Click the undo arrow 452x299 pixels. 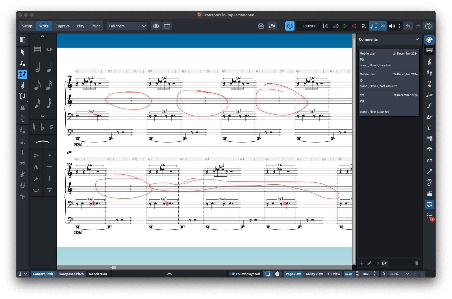pos(408,26)
